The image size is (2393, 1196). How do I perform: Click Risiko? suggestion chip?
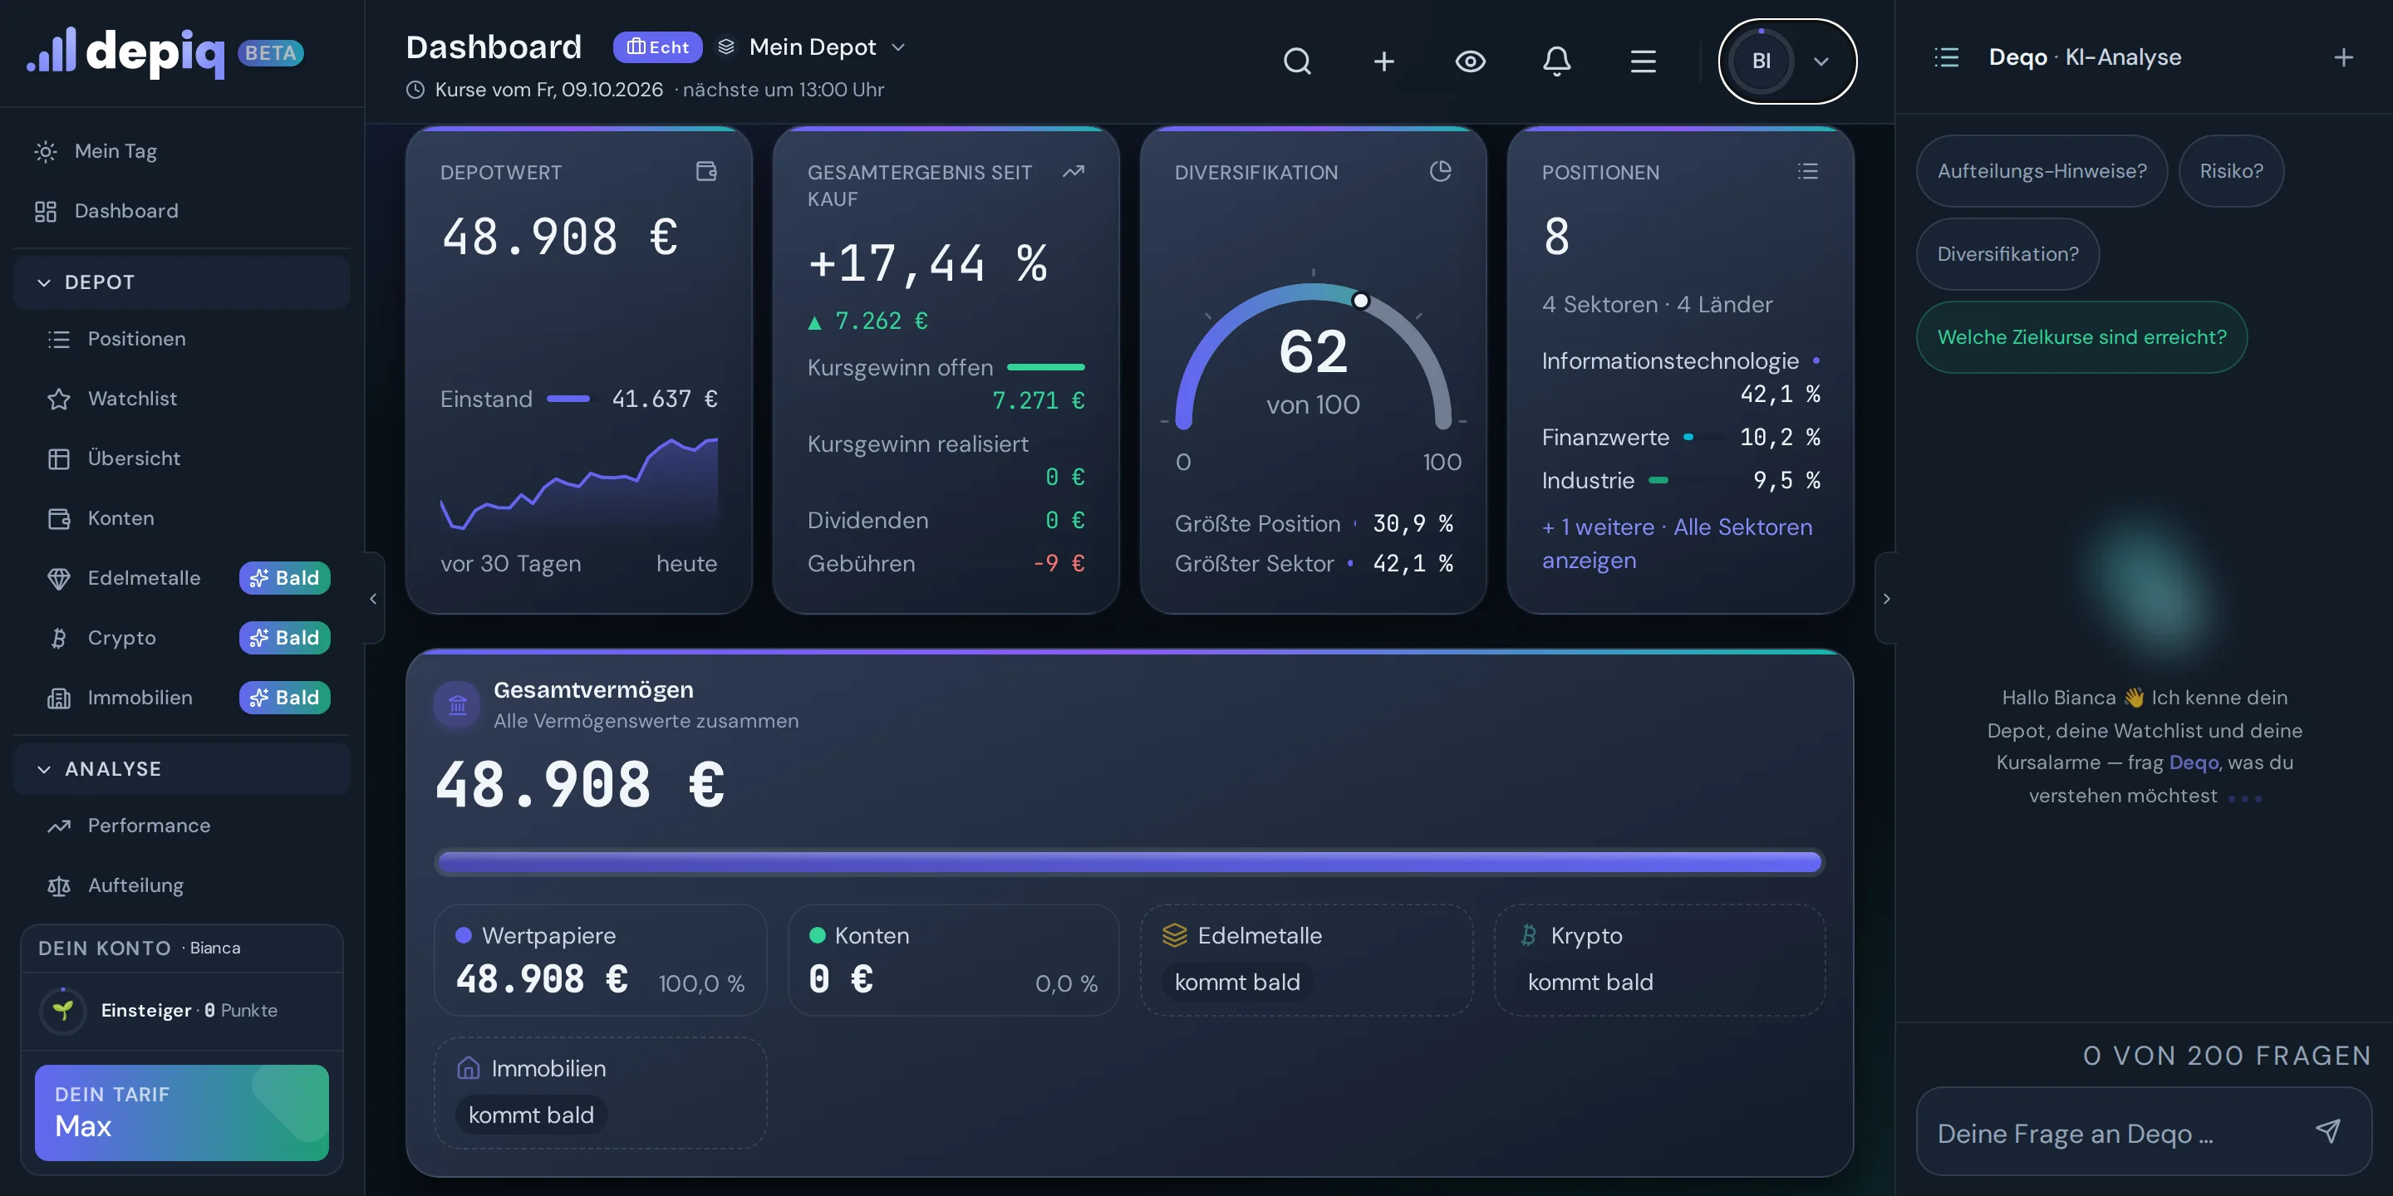(2230, 171)
